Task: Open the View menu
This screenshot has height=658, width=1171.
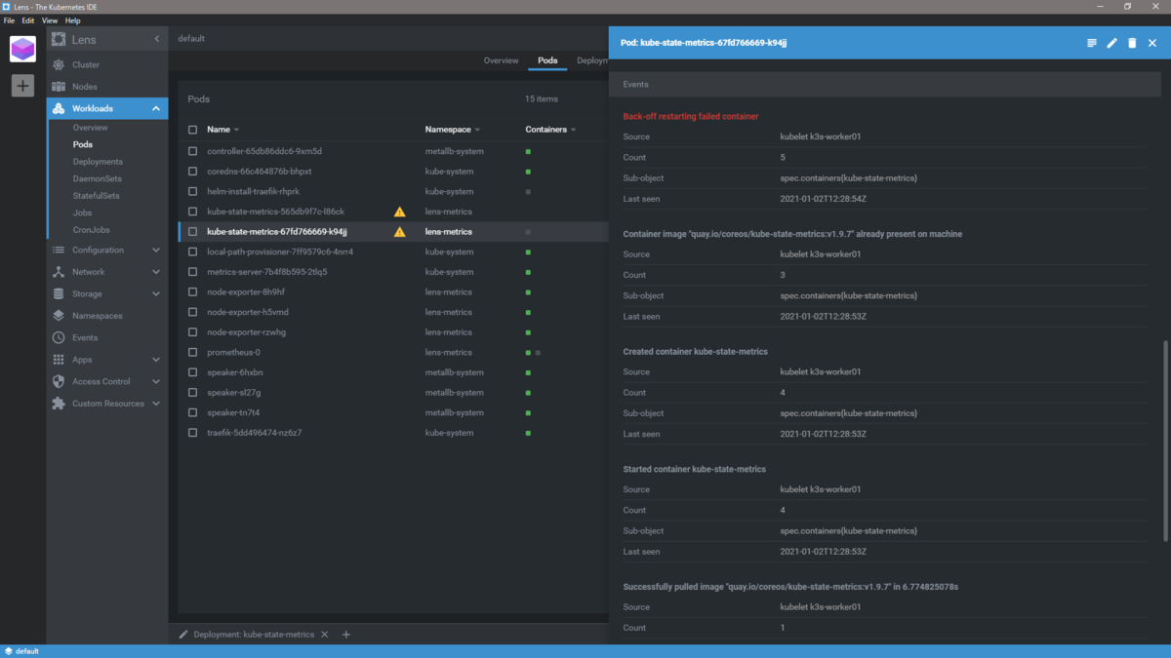Action: pyautogui.click(x=50, y=20)
